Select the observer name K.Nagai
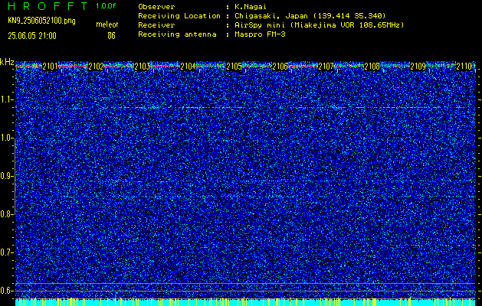 249,6
